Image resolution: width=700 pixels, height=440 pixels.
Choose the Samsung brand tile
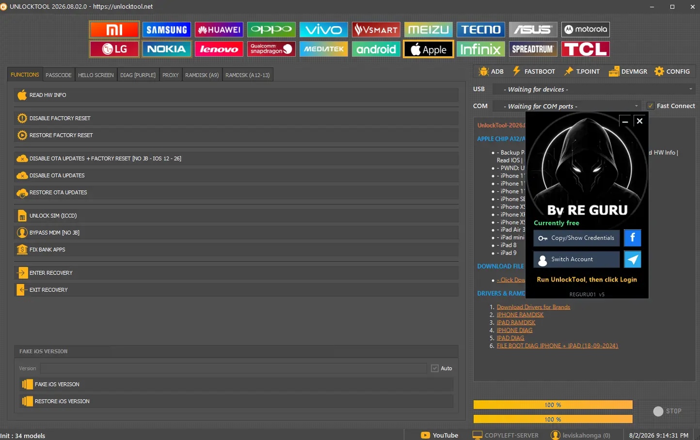click(167, 30)
